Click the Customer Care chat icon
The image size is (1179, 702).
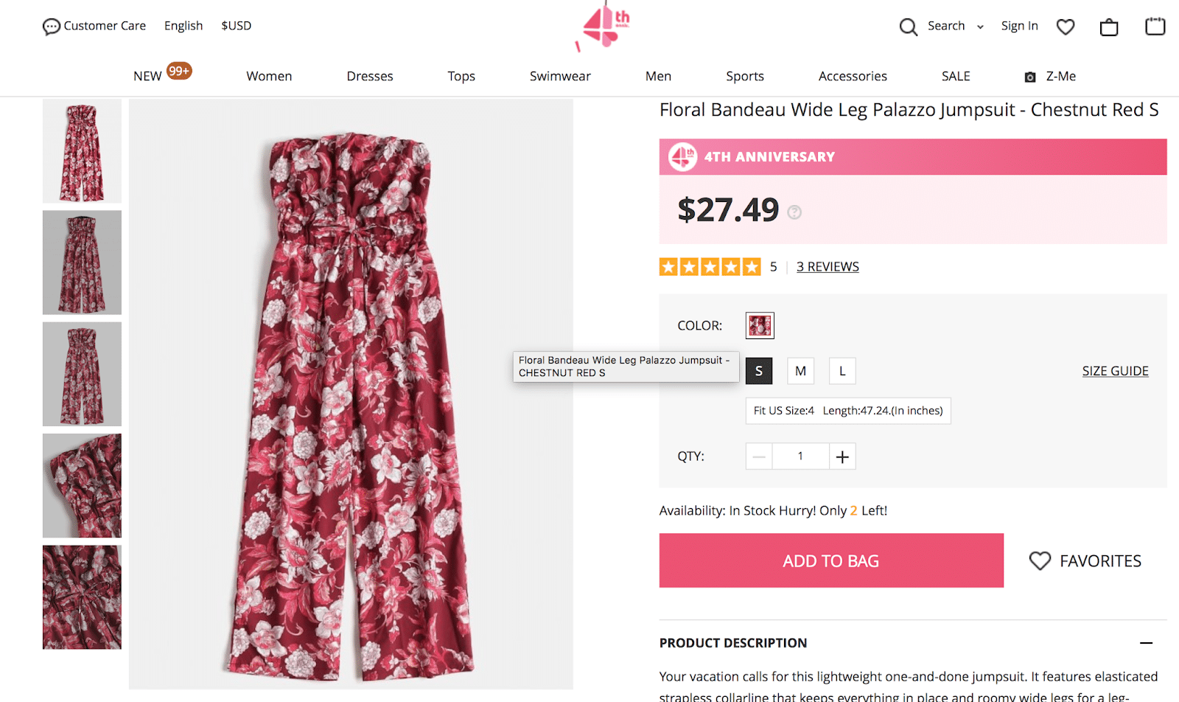tap(51, 27)
